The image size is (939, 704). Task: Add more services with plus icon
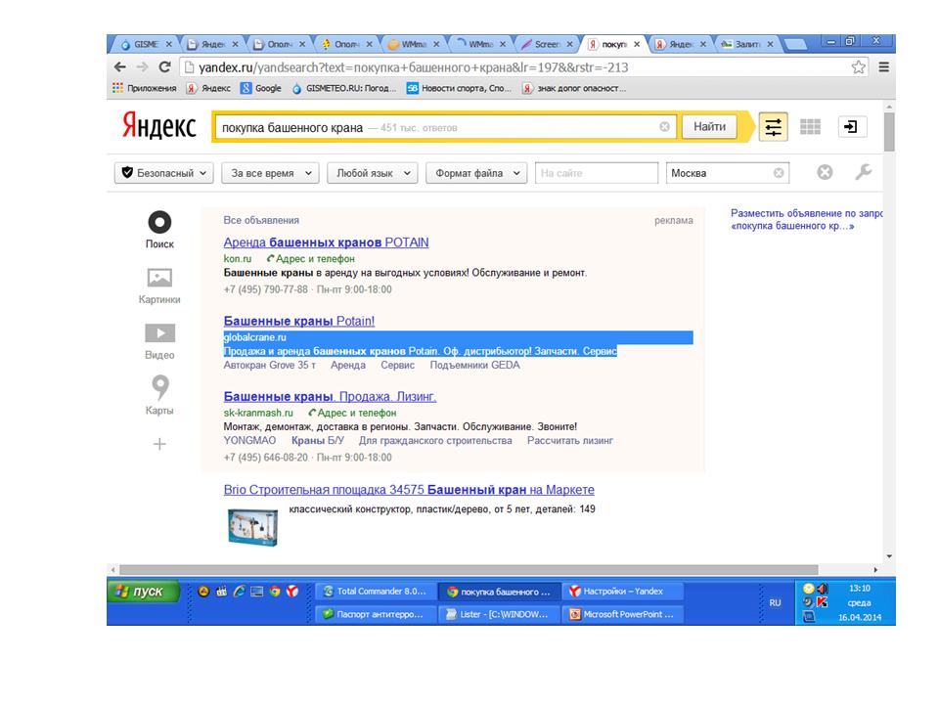(159, 444)
